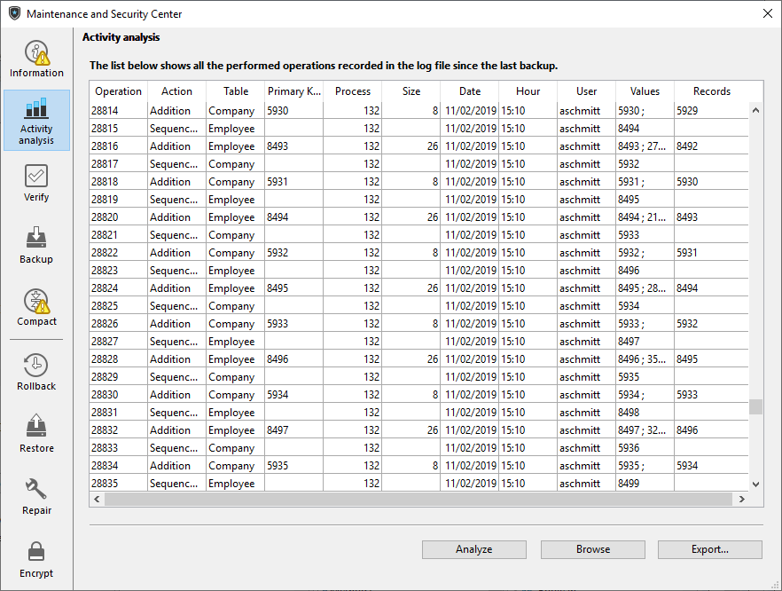Open the Restore sidebar icon
This screenshot has width=782, height=591.
(x=36, y=428)
